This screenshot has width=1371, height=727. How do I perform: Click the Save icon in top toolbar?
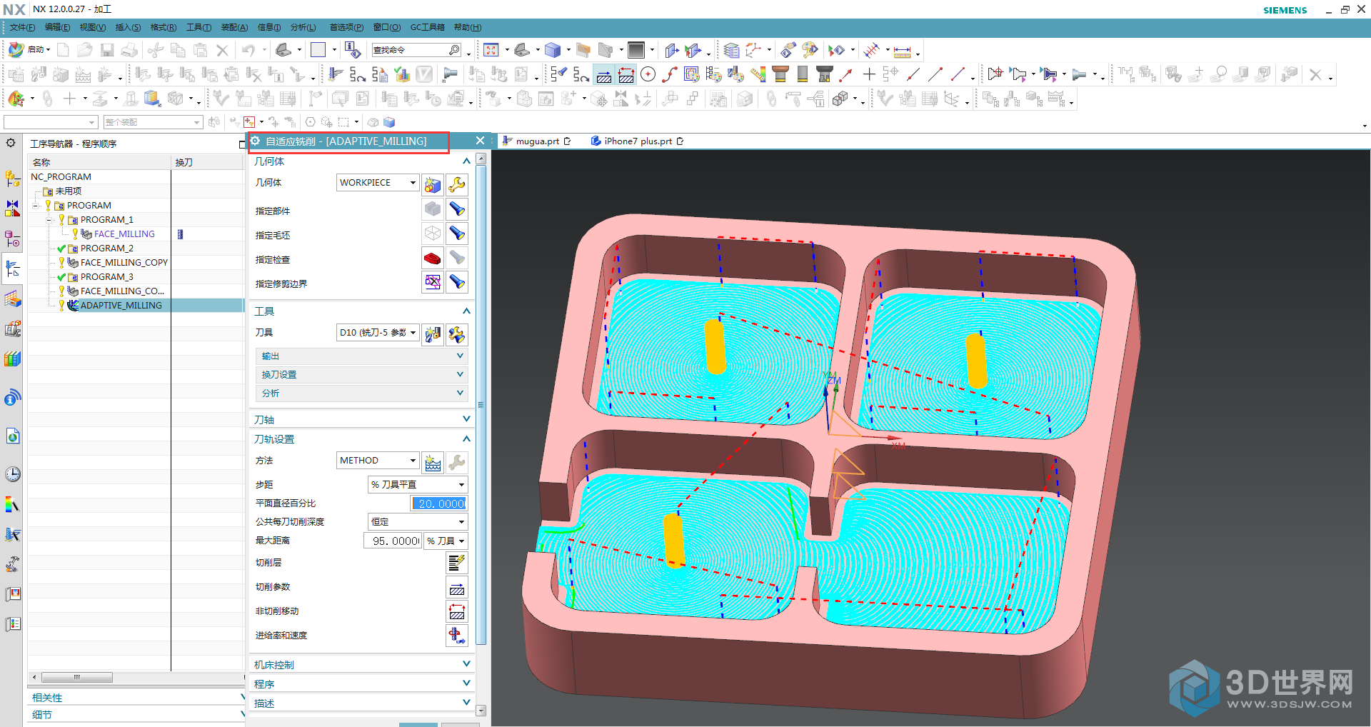(107, 50)
